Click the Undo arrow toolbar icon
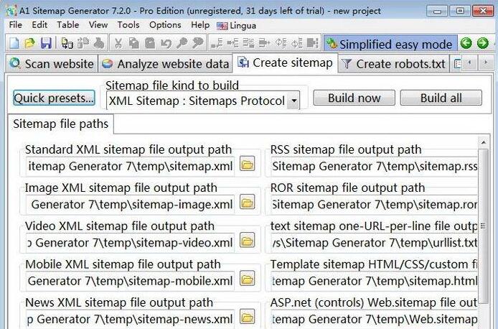This screenshot has height=329, width=498. 166,43
